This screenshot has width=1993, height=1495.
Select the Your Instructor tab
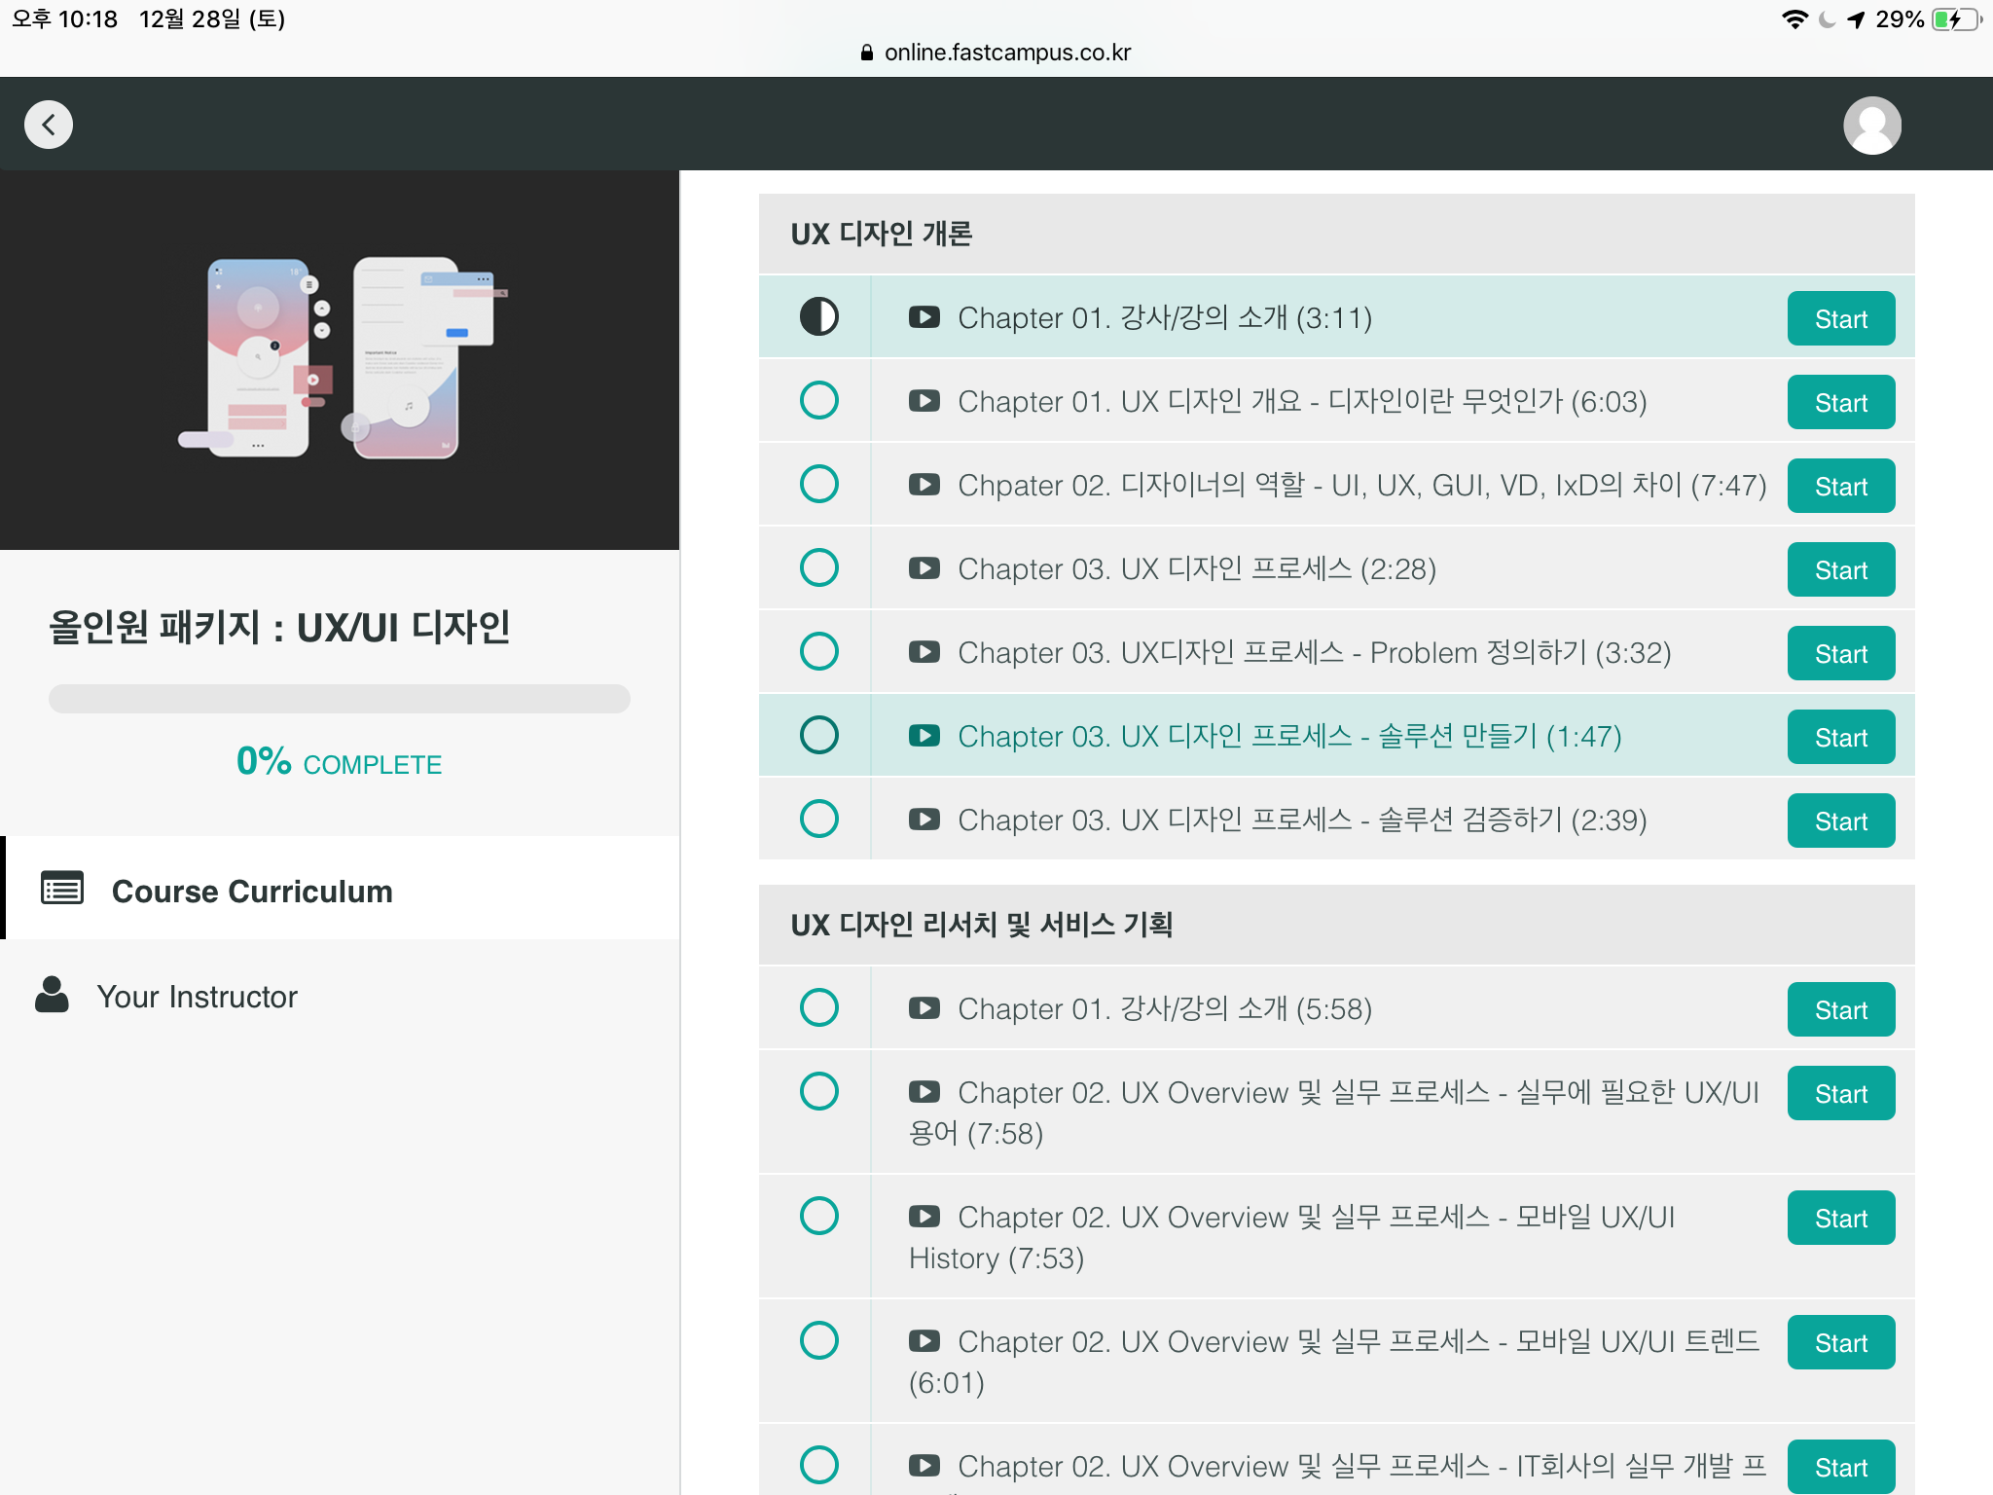pos(197,997)
